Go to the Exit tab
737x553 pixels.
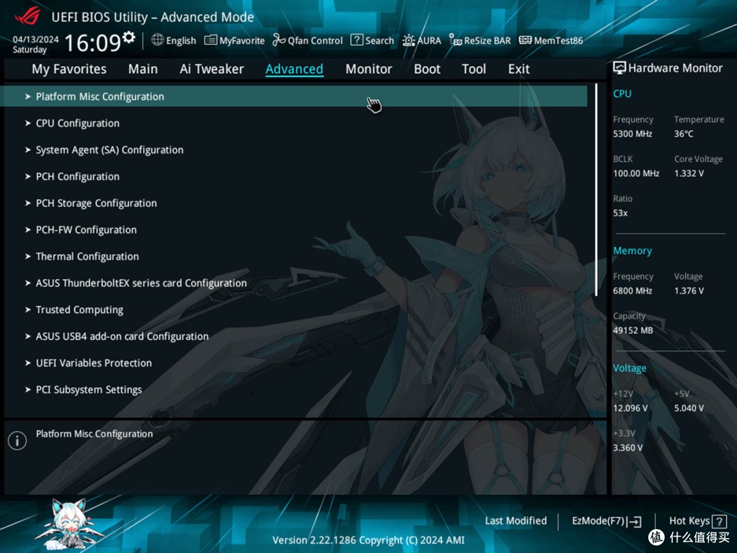click(x=519, y=69)
